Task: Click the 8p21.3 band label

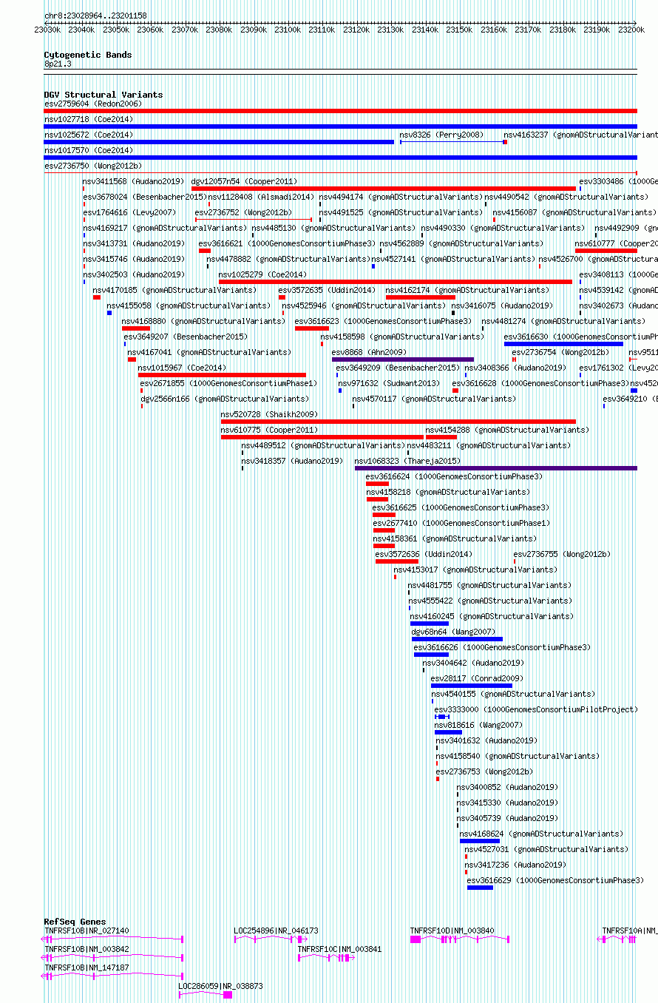Action: [58, 64]
